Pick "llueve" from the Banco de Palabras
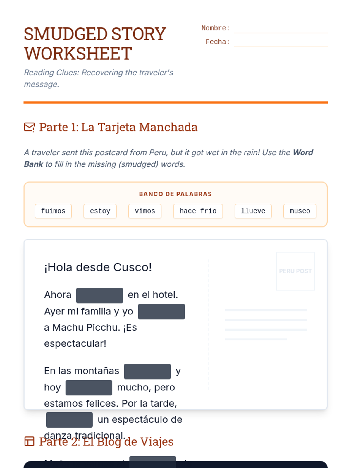Image resolution: width=351 pixels, height=468 pixels. click(253, 211)
